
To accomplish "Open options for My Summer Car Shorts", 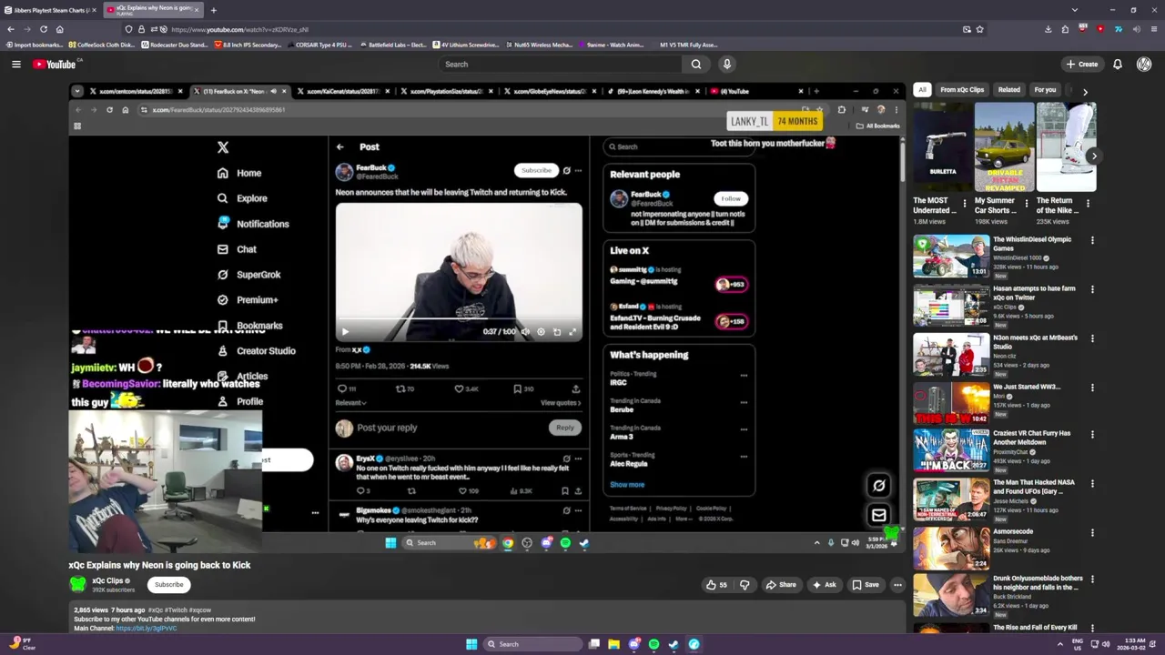I will pyautogui.click(x=1027, y=202).
